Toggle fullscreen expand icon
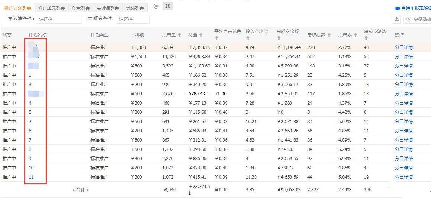The width and height of the screenshot is (431, 198). pyautogui.click(x=167, y=6)
